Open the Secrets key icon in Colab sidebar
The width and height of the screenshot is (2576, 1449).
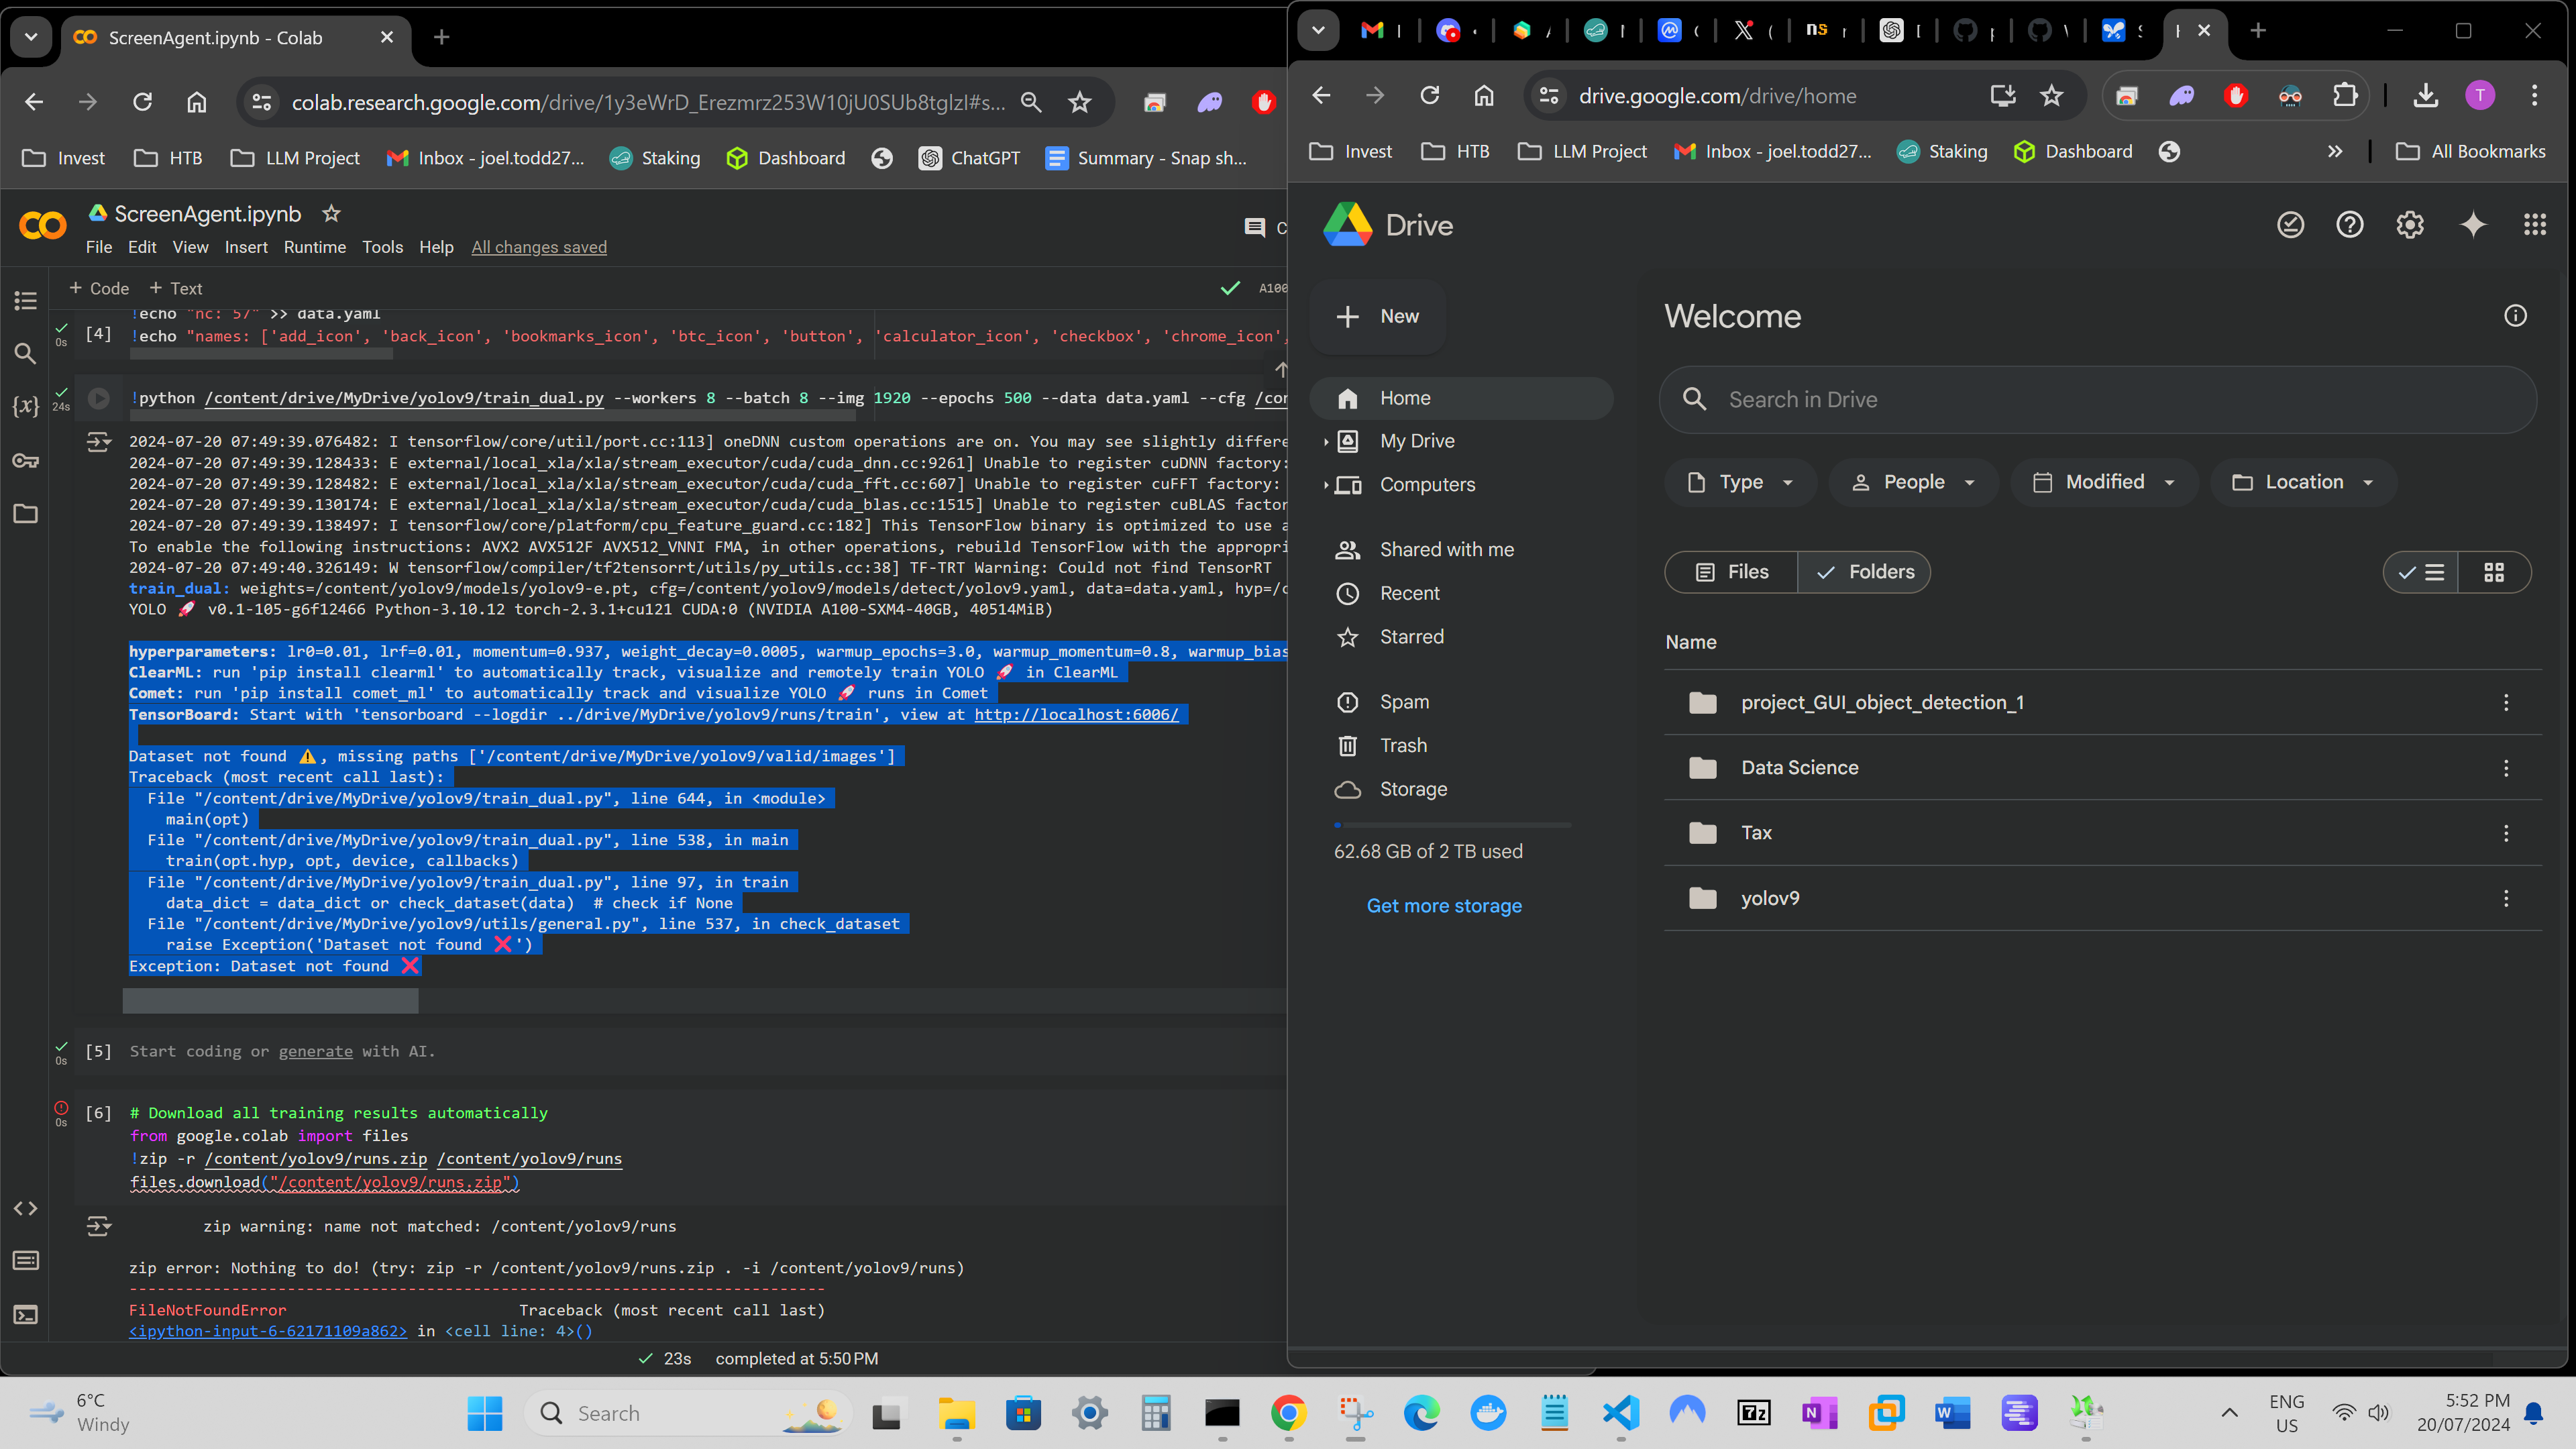click(25, 460)
